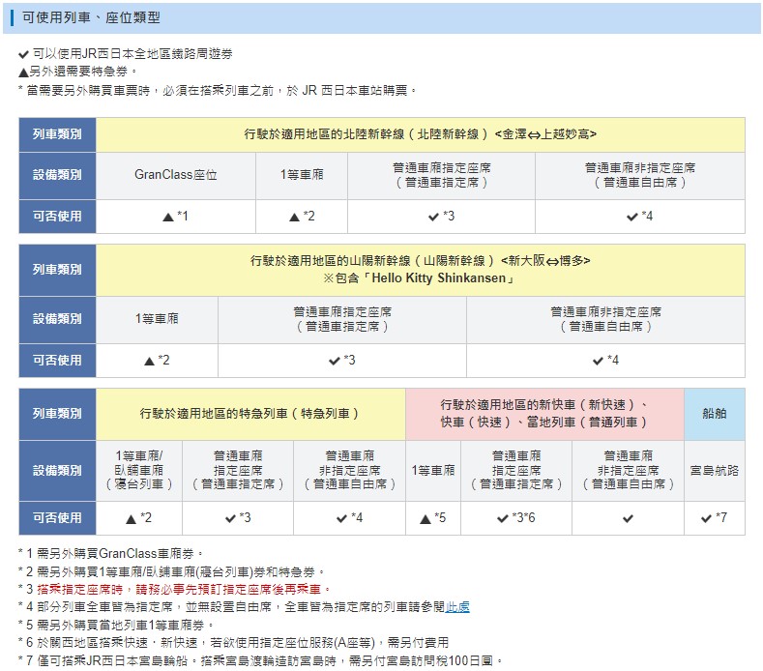Screen dimensions: 763x671
Task: Click the checkmark beside *4 in the 特急列車 table
Action: [342, 518]
